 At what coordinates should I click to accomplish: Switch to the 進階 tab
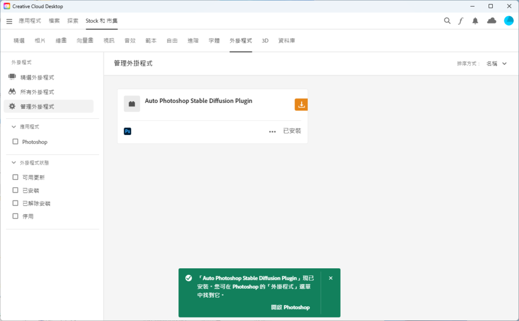[193, 41]
